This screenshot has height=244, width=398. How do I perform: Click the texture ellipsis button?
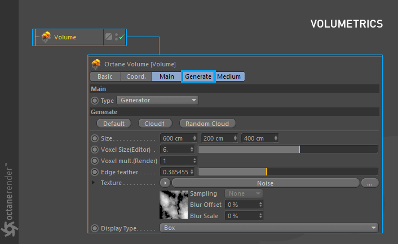370,183
